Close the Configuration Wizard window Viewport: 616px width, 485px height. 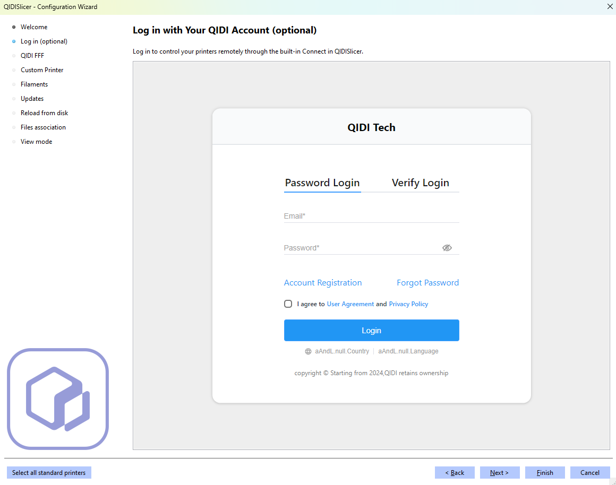point(610,7)
